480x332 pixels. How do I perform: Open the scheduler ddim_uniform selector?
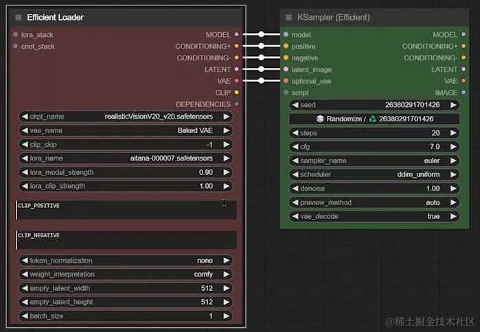374,174
